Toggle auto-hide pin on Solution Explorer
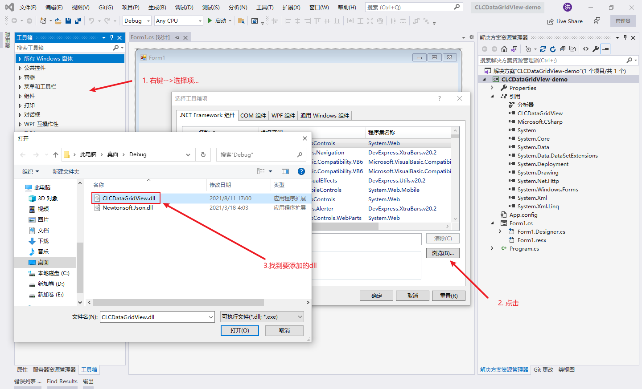This screenshot has width=642, height=389. tap(625, 38)
